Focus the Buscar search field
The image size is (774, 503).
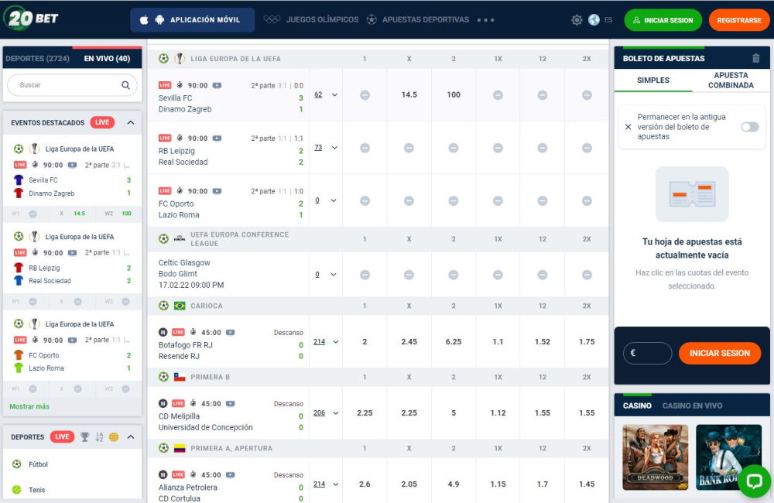[72, 85]
